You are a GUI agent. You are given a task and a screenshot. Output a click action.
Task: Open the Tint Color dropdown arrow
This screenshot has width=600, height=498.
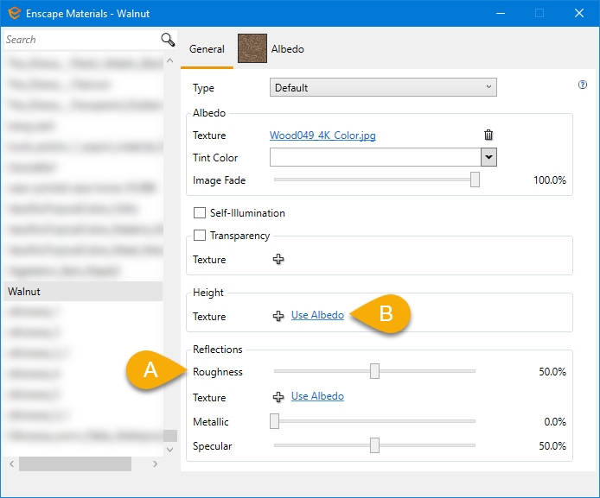488,157
